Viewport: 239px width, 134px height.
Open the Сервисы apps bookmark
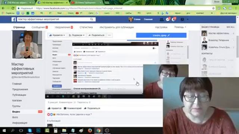pyautogui.click(x=8, y=13)
